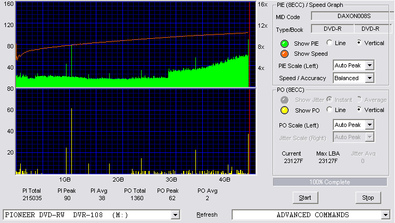
Task: Click the 100% Complete progress bar
Action: [x=330, y=182]
